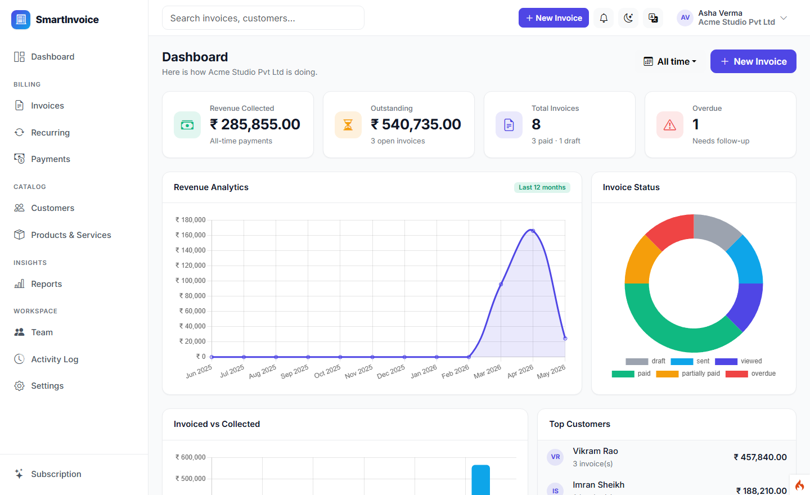Screen dimensions: 810x495
Task: Click the Customers people icon
Action: point(19,208)
